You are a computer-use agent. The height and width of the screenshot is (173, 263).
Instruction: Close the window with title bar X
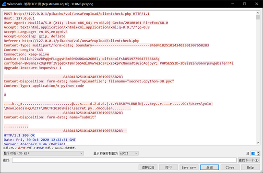tap(257, 4)
